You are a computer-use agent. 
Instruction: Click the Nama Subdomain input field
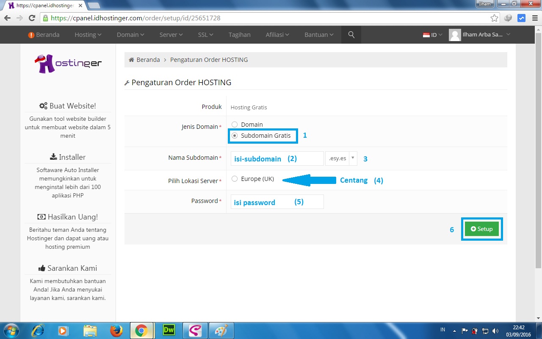[x=277, y=158]
